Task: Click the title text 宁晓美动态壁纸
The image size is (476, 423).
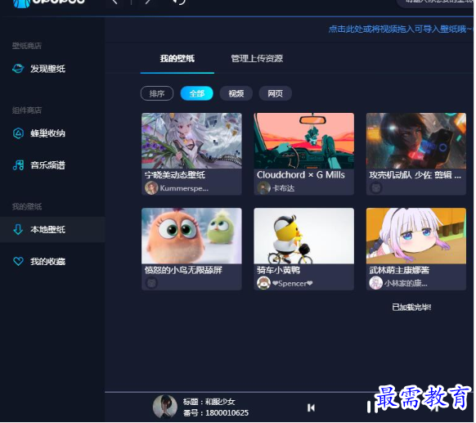Action: (175, 175)
